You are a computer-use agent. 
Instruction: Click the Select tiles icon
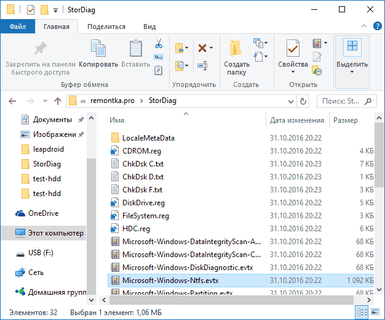352,46
